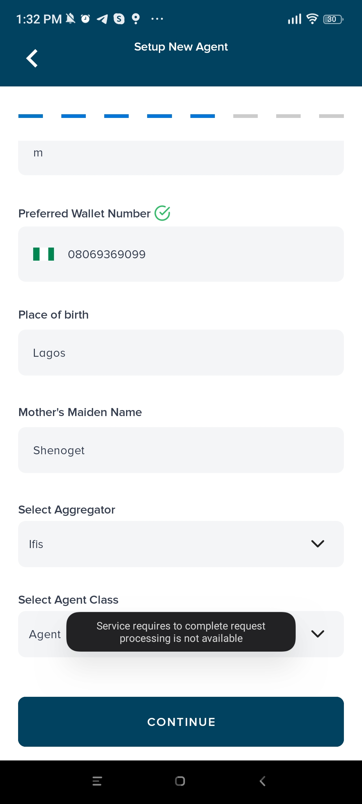The image size is (362, 804).
Task: Edit the Mother's Maiden Name field
Action: (x=181, y=450)
